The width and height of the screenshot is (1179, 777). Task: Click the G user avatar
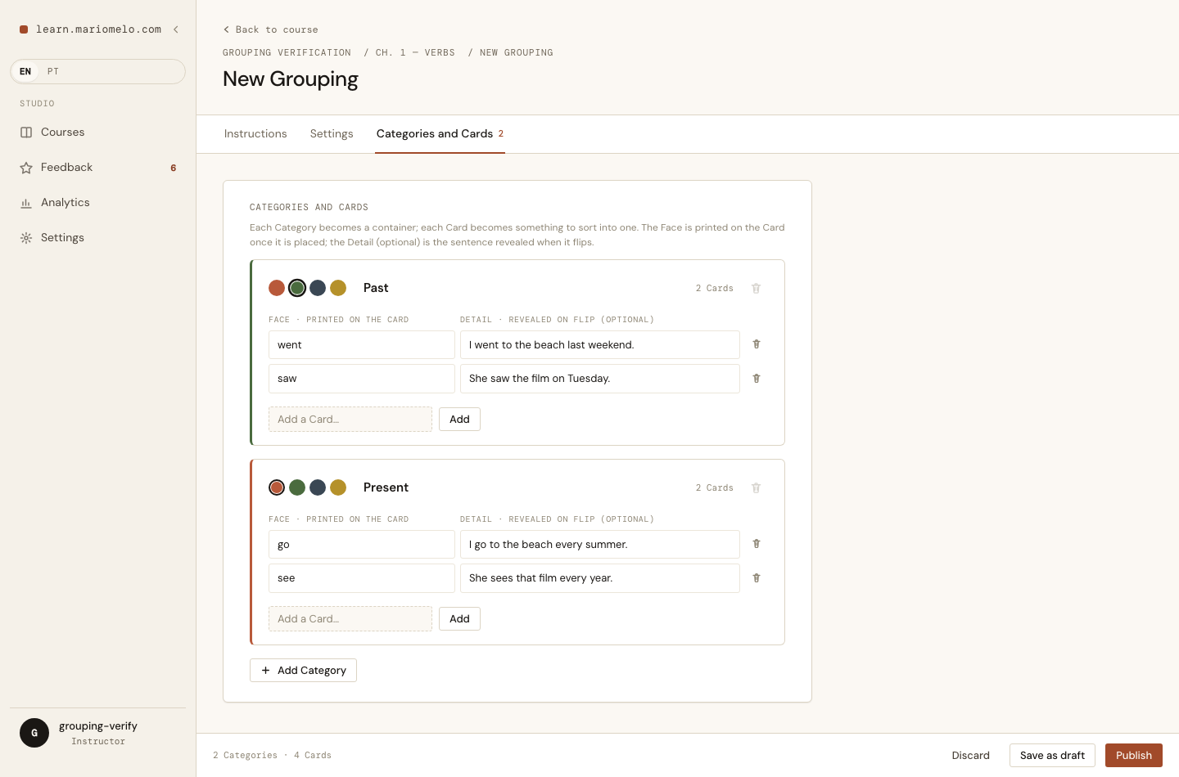pyautogui.click(x=34, y=733)
